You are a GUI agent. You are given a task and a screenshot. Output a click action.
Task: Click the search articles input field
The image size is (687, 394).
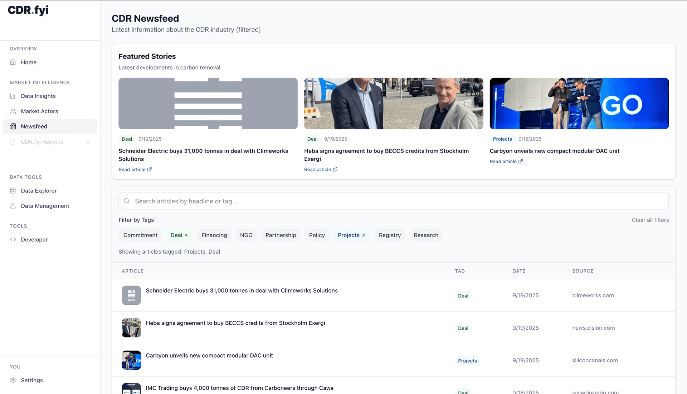(x=394, y=201)
